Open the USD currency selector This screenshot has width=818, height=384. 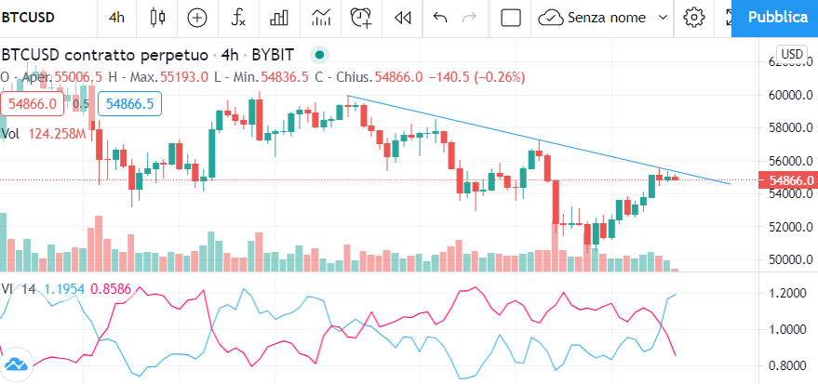pos(791,54)
